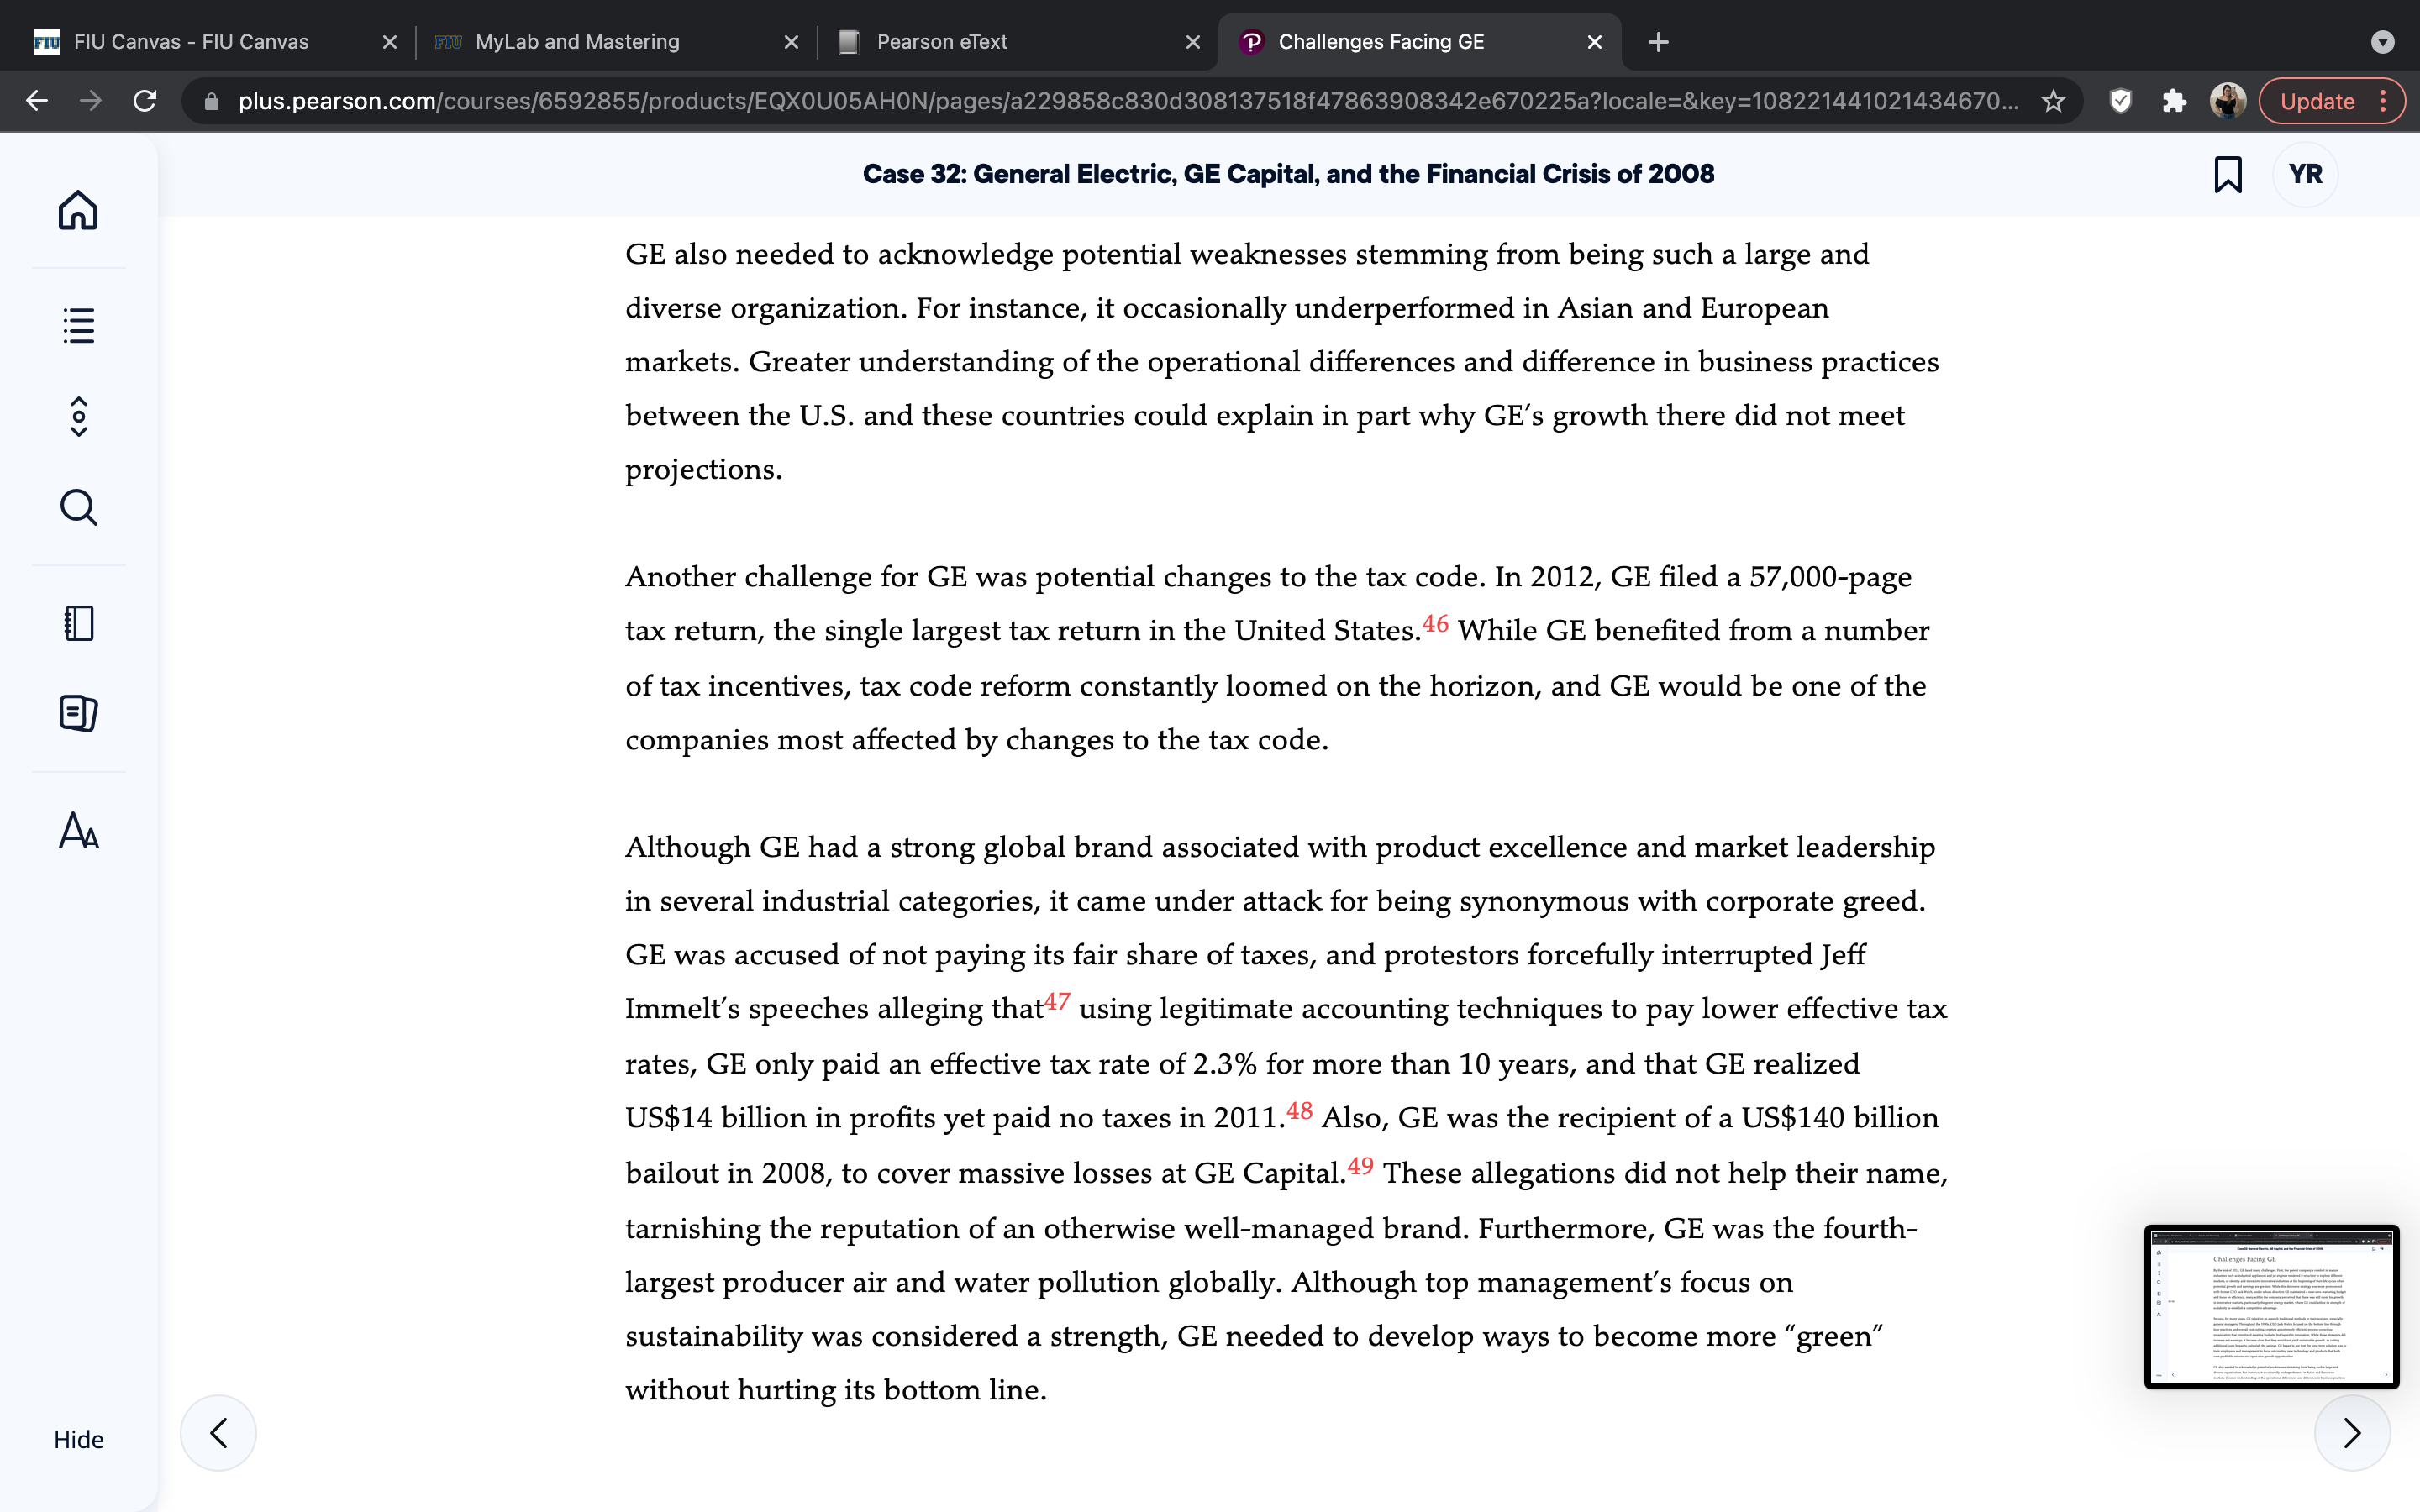Go to the next page arrow
The width and height of the screenshot is (2420, 1512).
coord(2352,1433)
